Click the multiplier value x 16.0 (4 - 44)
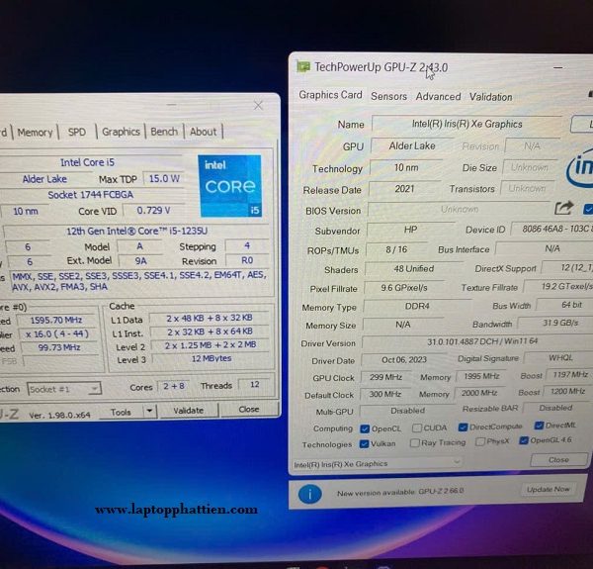The width and height of the screenshot is (593, 569). [x=57, y=333]
